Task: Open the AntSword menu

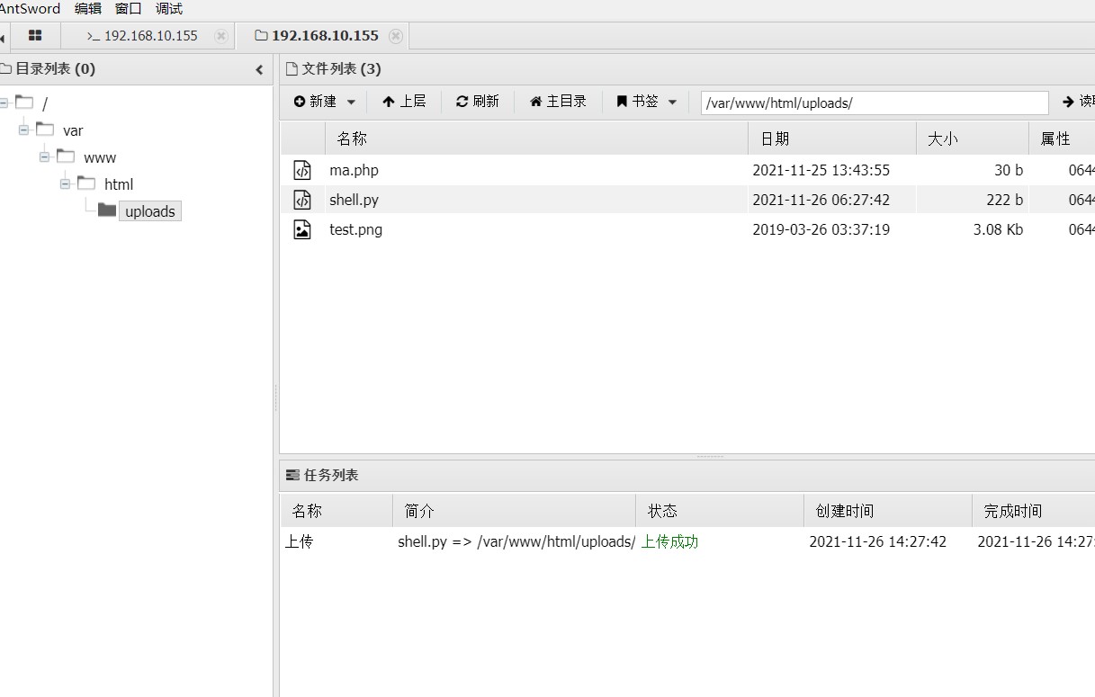Action: point(30,9)
